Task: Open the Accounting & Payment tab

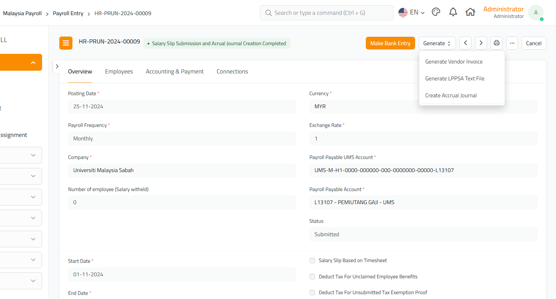Action: pos(175,71)
